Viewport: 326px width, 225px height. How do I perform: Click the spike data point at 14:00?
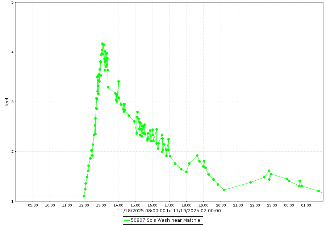(x=118, y=81)
